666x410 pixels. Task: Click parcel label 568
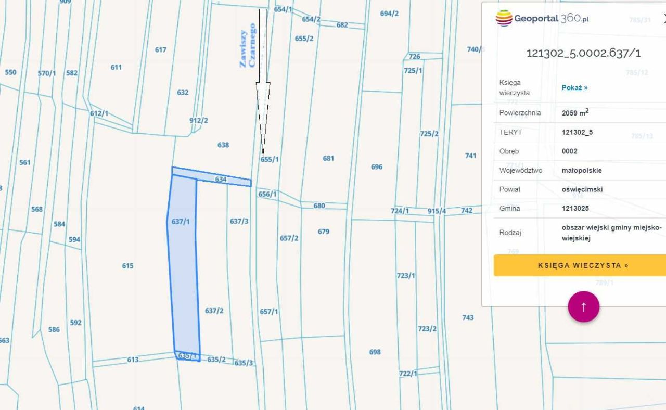tap(37, 209)
